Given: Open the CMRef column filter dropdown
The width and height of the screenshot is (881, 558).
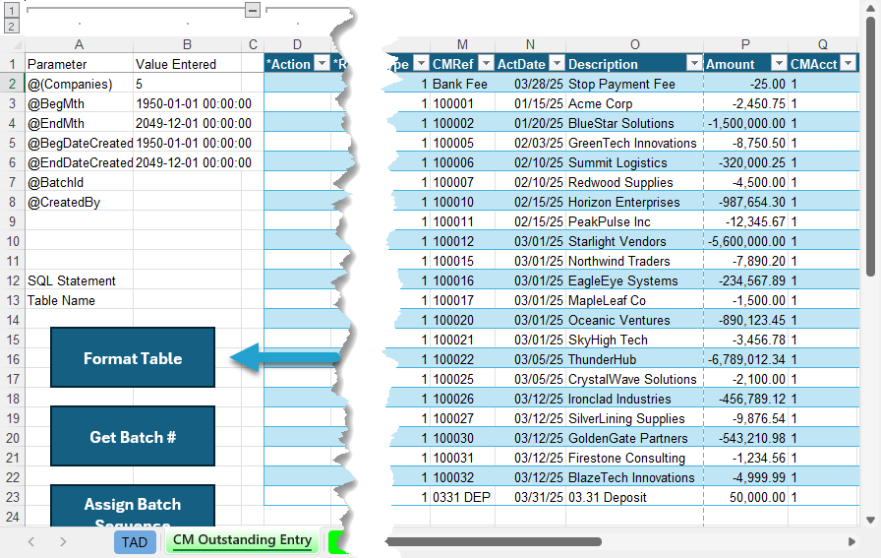Looking at the screenshot, I should click(487, 64).
